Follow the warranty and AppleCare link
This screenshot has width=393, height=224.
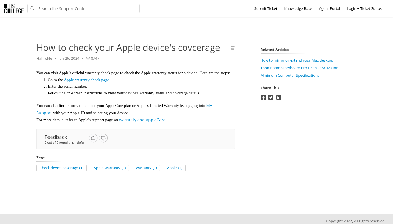(x=142, y=120)
